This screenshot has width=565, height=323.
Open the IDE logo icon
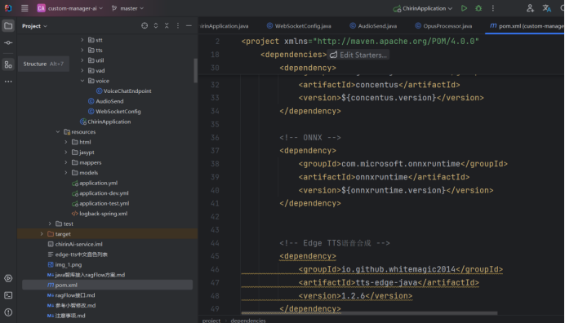pyautogui.click(x=8, y=8)
